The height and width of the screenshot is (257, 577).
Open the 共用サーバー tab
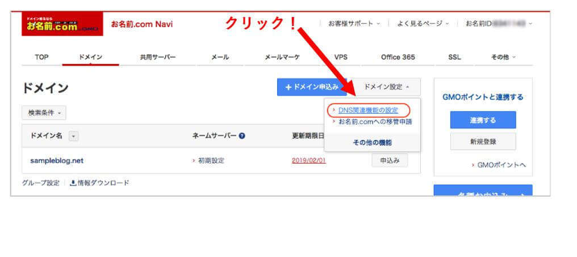(158, 57)
